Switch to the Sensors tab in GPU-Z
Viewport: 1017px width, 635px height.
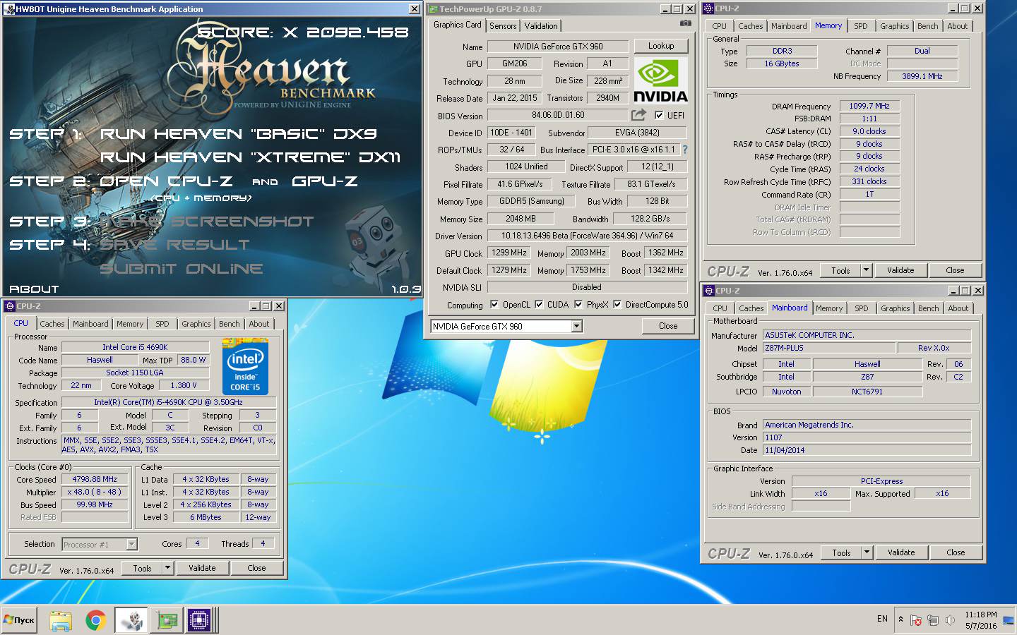click(x=503, y=26)
